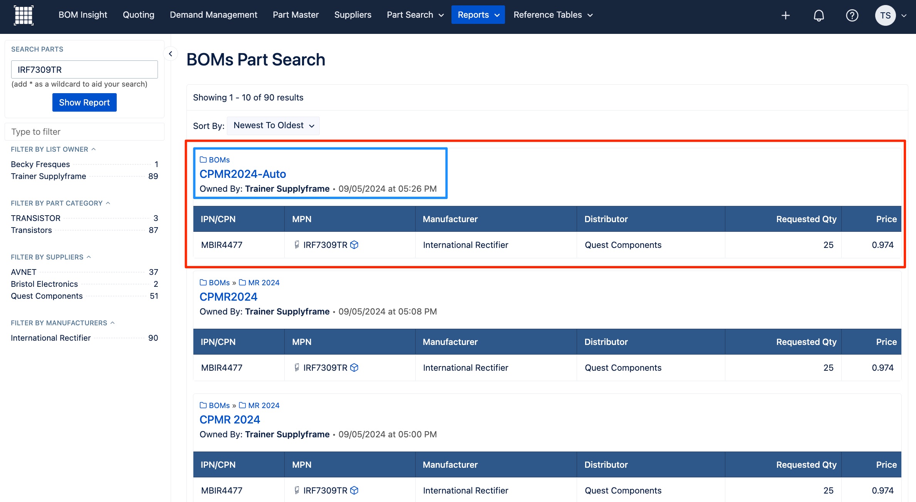
Task: Click the TS user avatar
Action: pos(885,15)
